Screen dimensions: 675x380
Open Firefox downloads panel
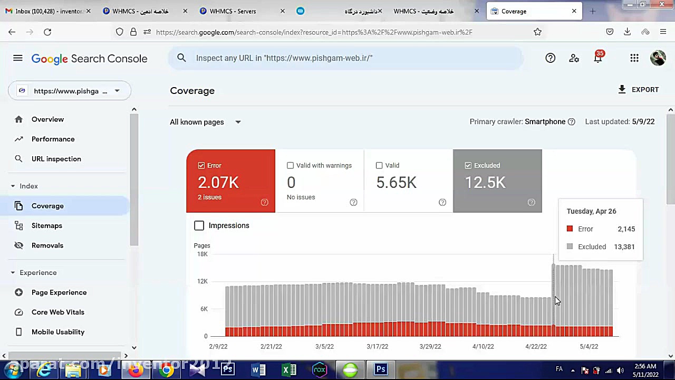tap(627, 32)
